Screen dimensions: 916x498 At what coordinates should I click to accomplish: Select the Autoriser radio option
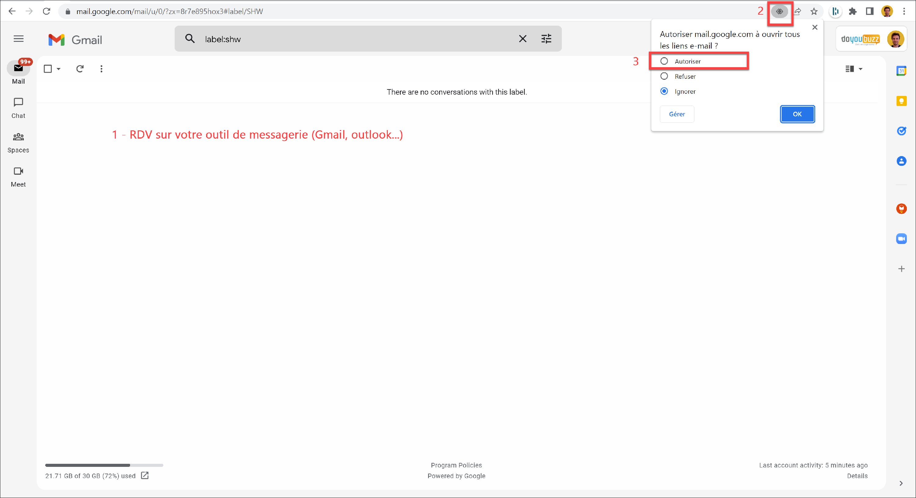664,61
